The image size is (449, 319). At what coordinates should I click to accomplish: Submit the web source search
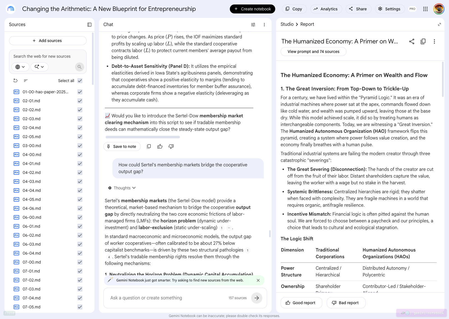[x=80, y=67]
